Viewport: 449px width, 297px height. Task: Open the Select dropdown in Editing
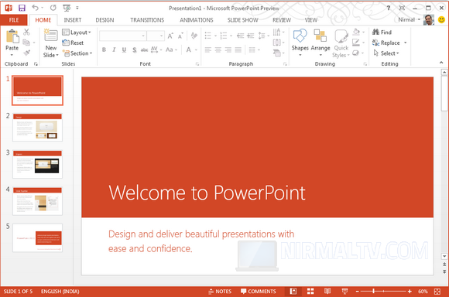(386, 53)
